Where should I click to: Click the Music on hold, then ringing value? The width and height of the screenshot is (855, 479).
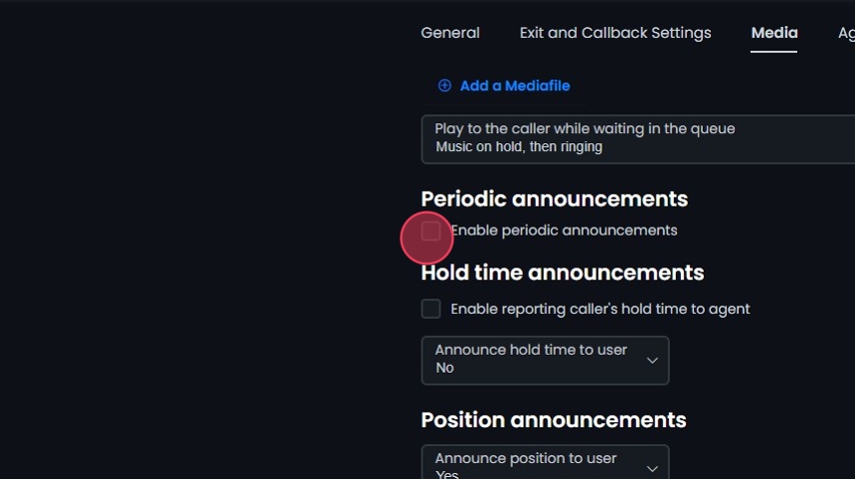pos(519,147)
